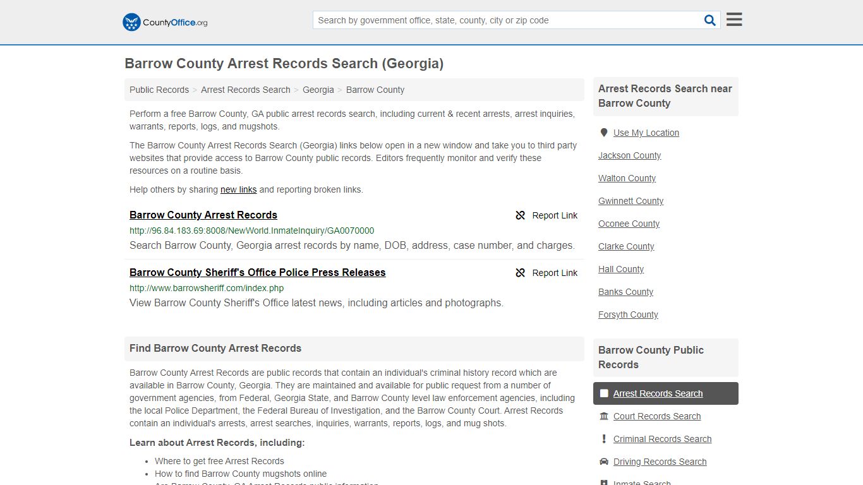The height and width of the screenshot is (485, 863).
Task: Open Oconee County arrest records
Action: (629, 224)
